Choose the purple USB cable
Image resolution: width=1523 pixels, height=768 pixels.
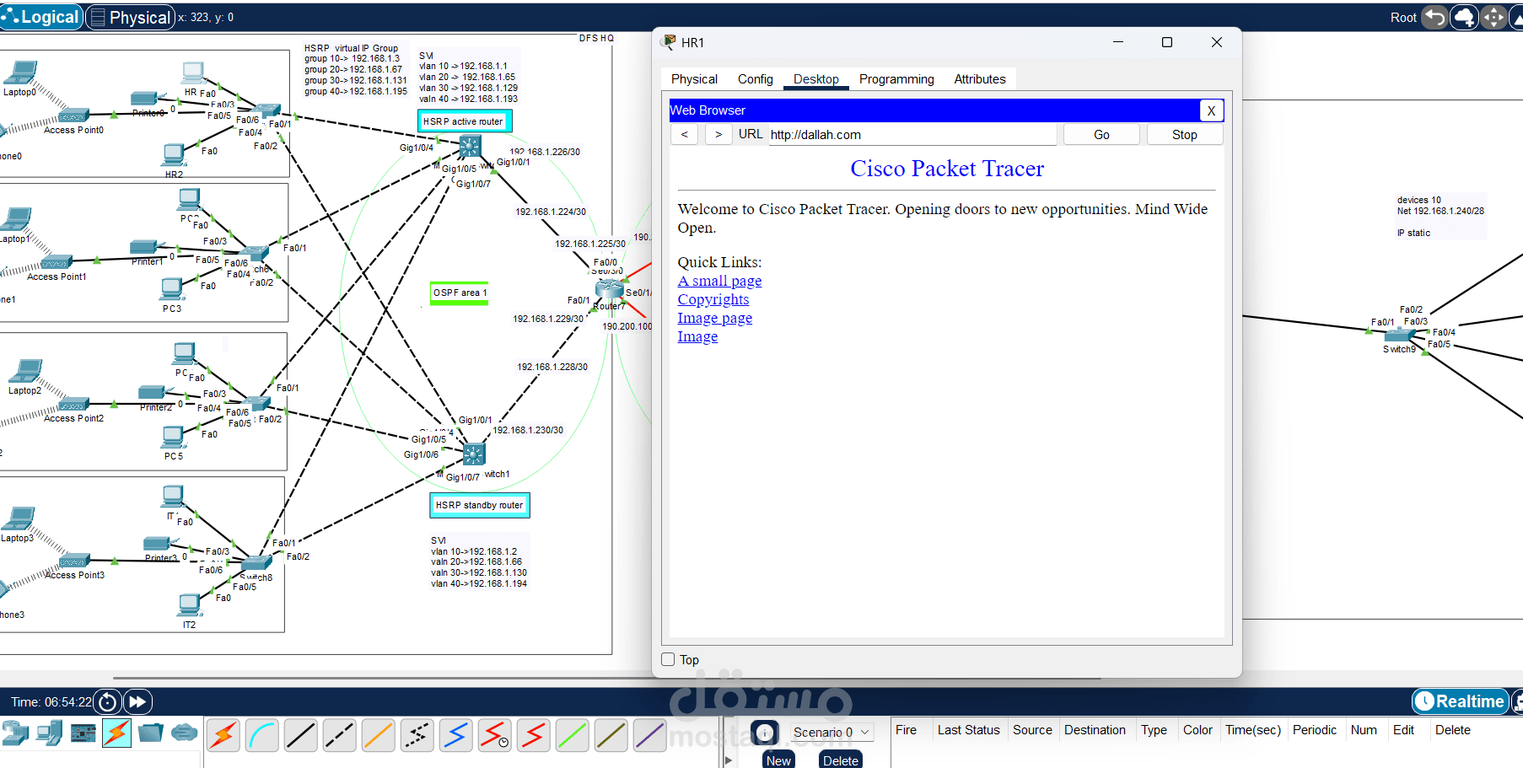click(650, 736)
